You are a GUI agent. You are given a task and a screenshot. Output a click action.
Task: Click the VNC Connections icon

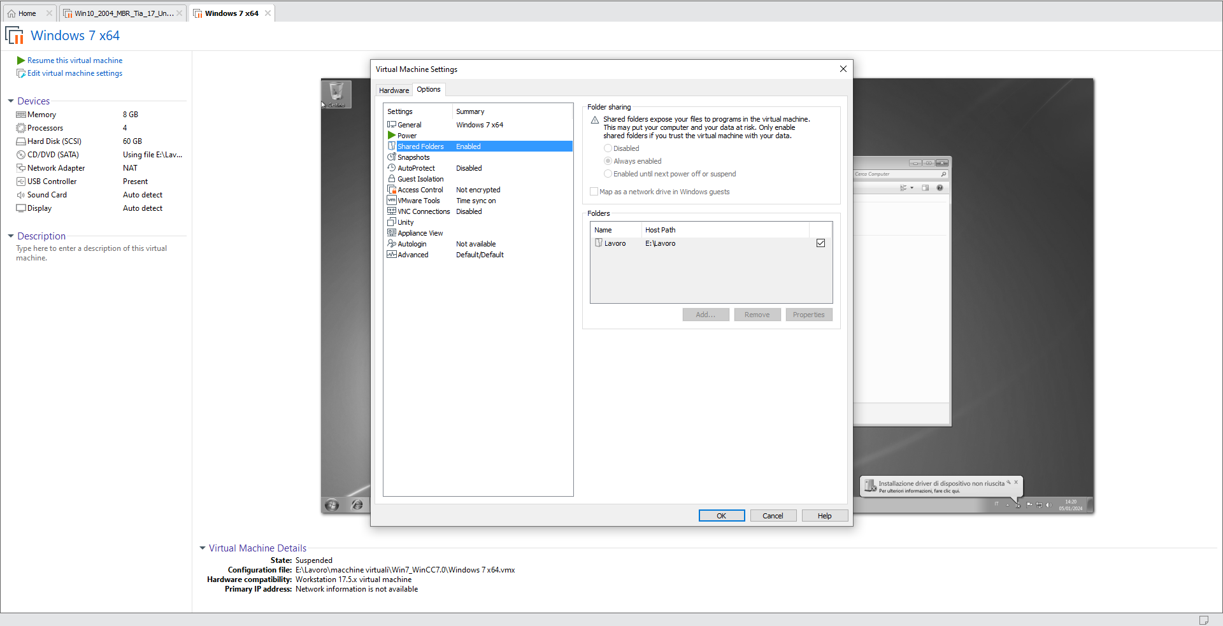point(392,211)
